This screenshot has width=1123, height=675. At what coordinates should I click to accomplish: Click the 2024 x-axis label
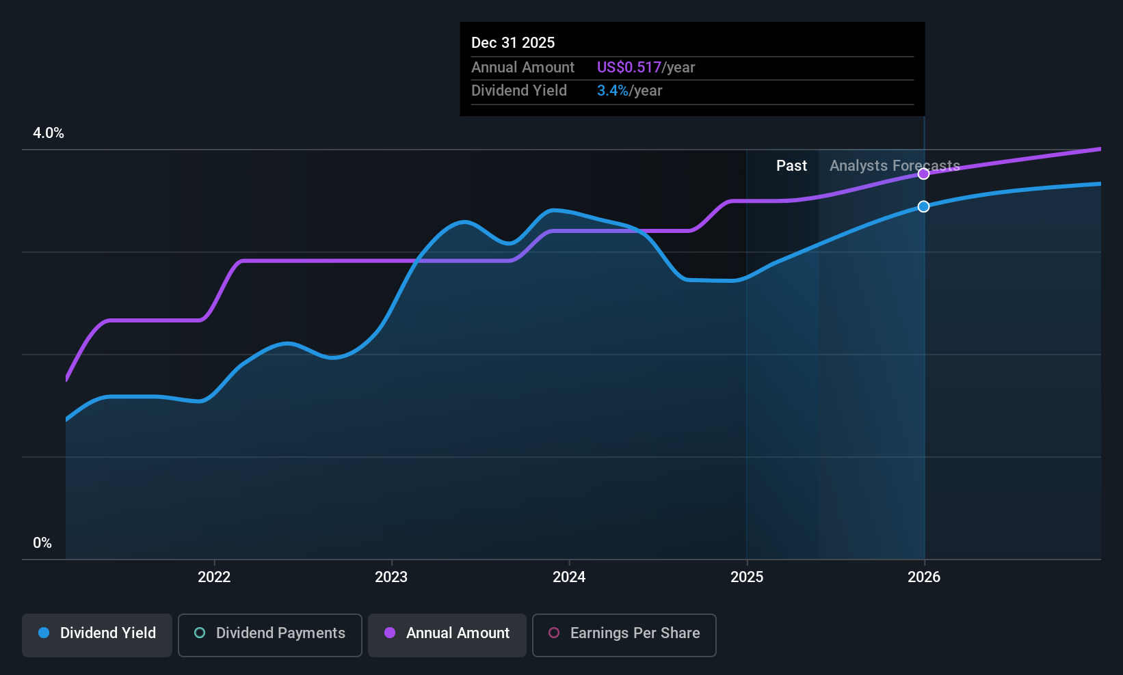[x=569, y=577]
